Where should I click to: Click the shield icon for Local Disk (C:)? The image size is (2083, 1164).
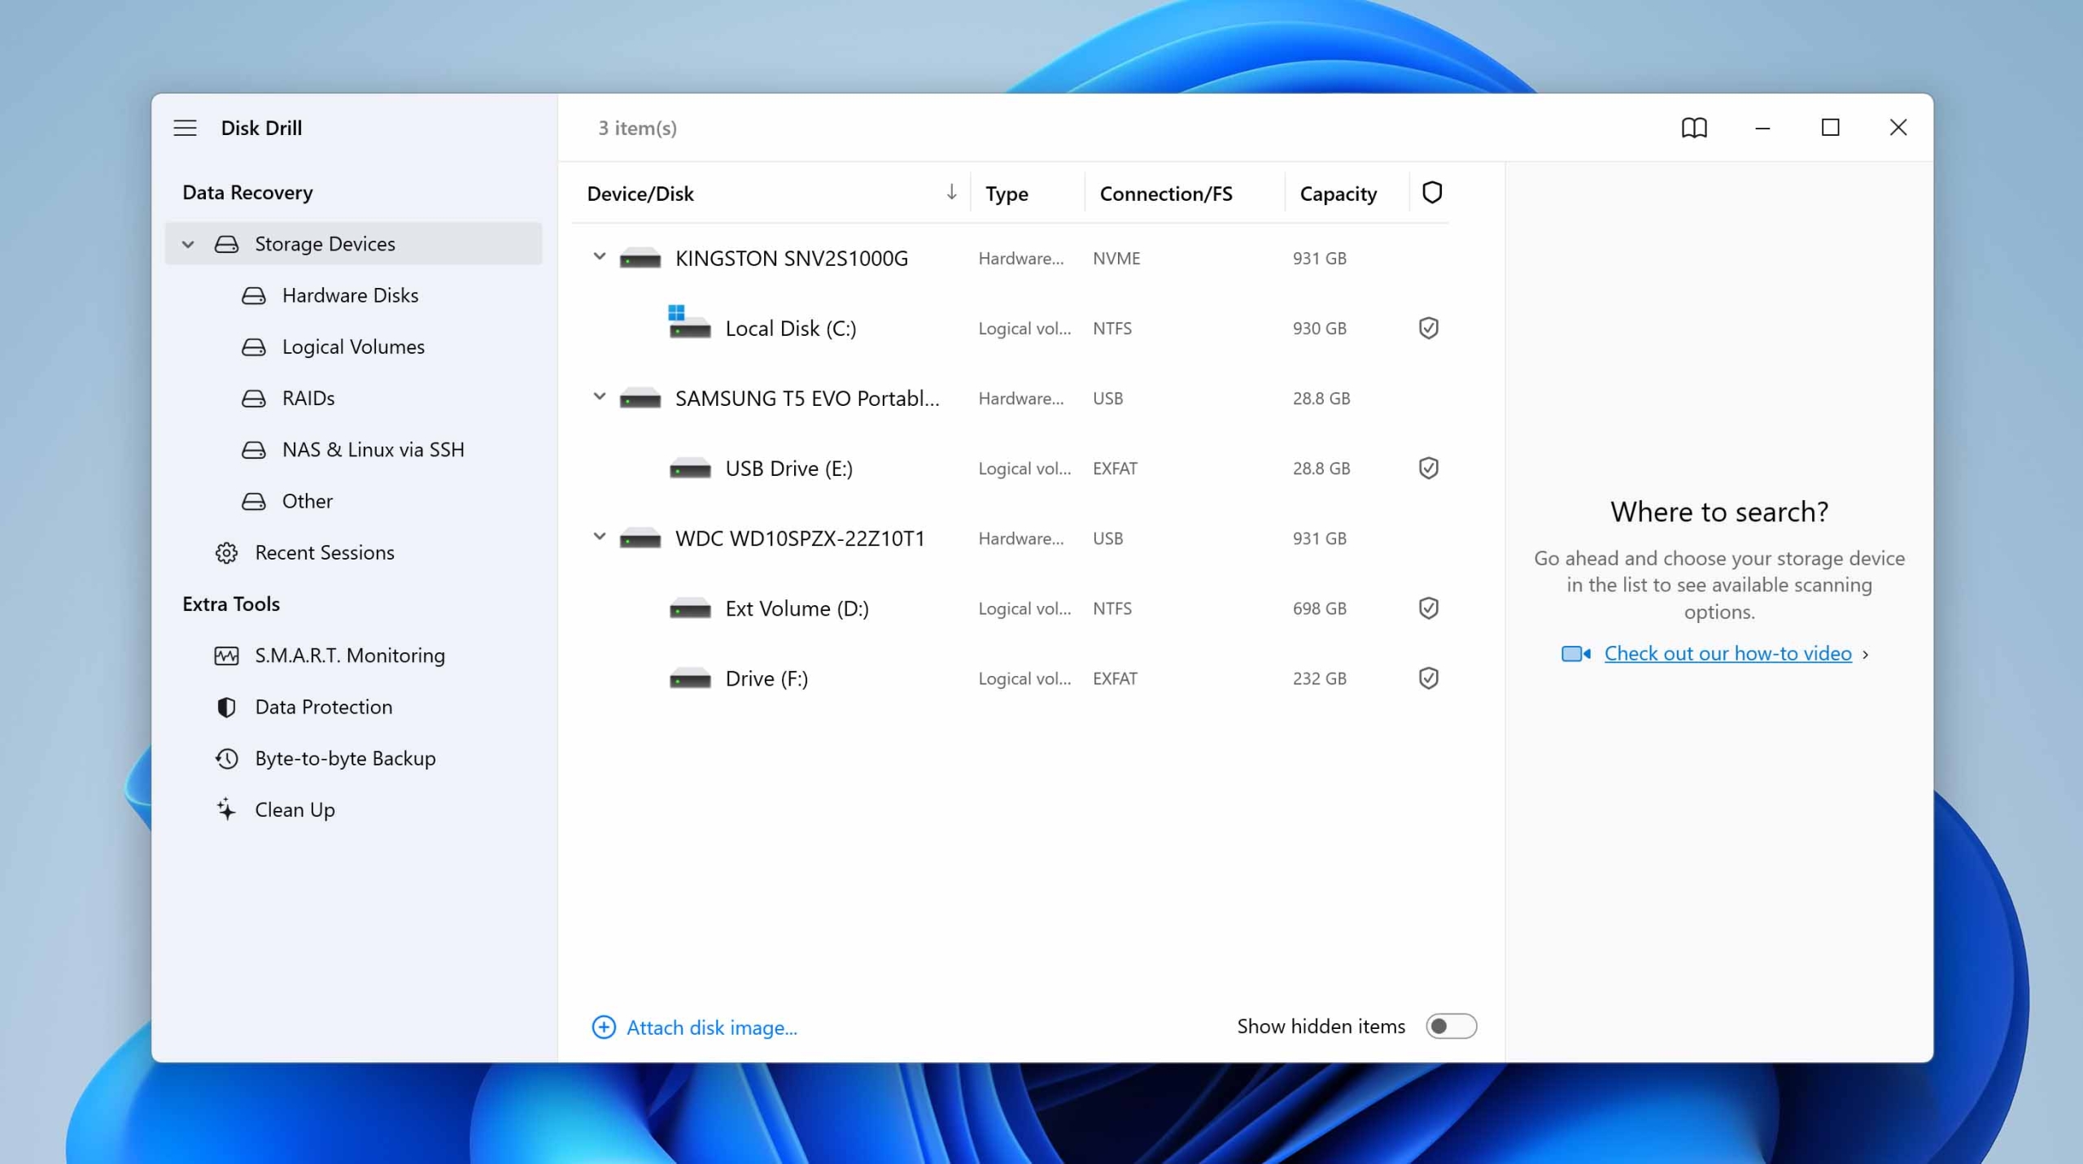(1428, 328)
